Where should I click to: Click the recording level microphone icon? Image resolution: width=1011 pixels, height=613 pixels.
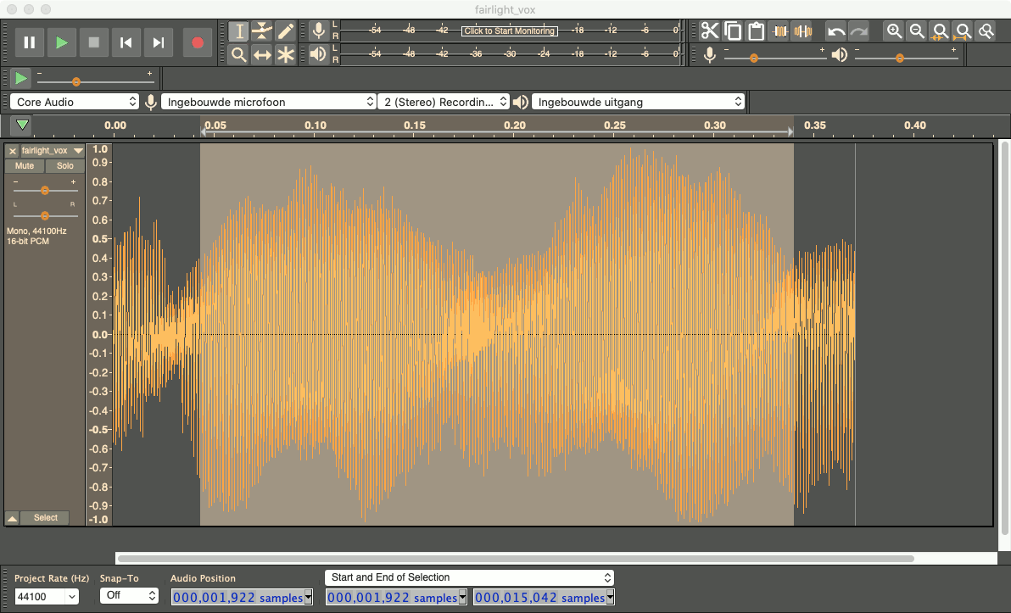click(709, 55)
